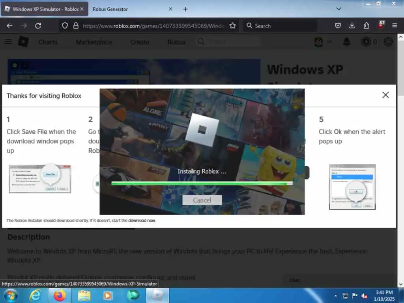Focus the Roblox site search field

coord(229,42)
